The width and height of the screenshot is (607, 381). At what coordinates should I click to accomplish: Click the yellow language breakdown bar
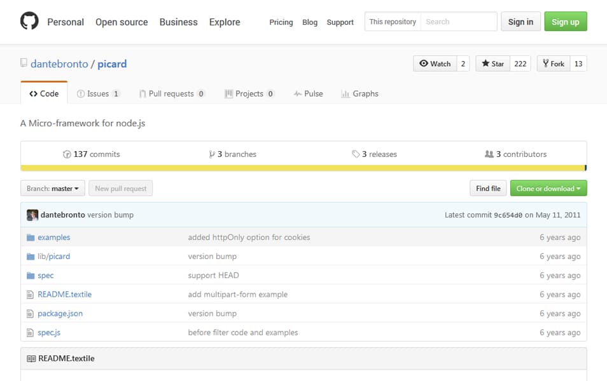[303, 168]
